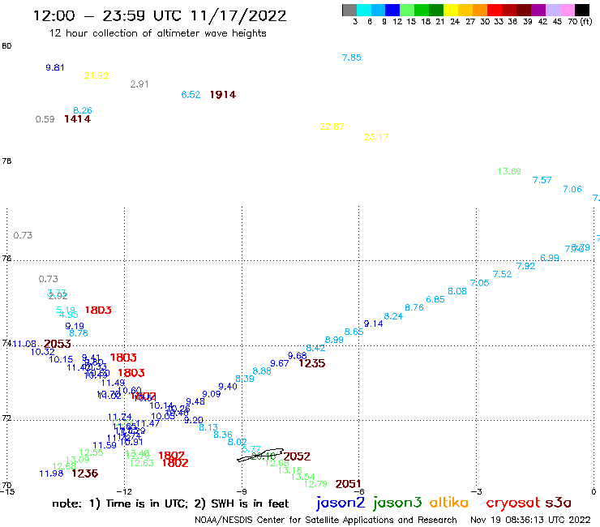Click the wave height value 10.32
Viewport: 600px width, 527px height.
(x=42, y=352)
